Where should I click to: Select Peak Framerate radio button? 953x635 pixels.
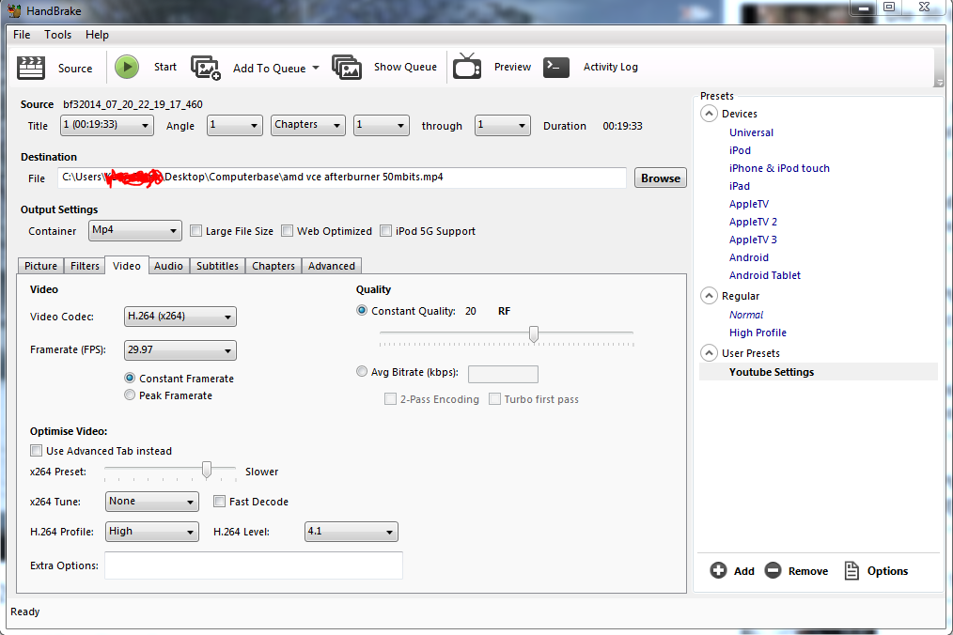pyautogui.click(x=130, y=395)
